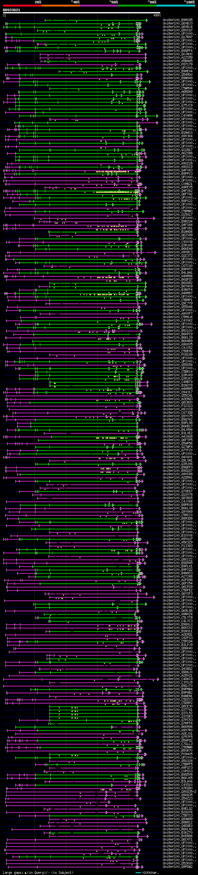198x875 pixels.
Task: Open hit UniRef100_B9MXQ5
Action: 178,20
